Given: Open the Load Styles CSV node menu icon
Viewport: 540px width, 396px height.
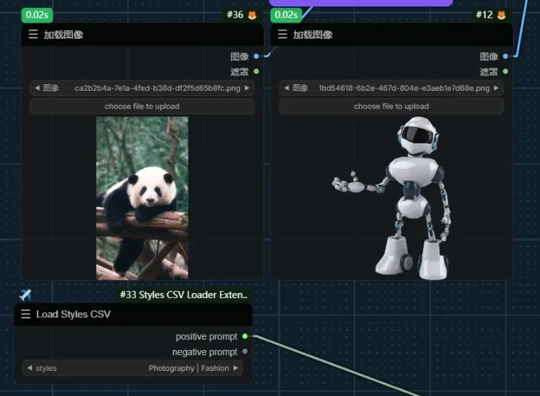Looking at the screenshot, I should 26,314.
